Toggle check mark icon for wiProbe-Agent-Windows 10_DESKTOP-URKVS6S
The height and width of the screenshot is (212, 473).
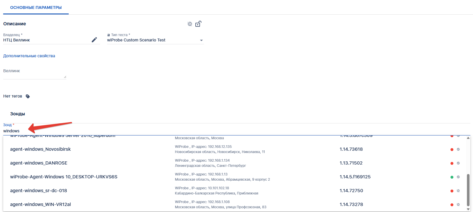(458, 177)
